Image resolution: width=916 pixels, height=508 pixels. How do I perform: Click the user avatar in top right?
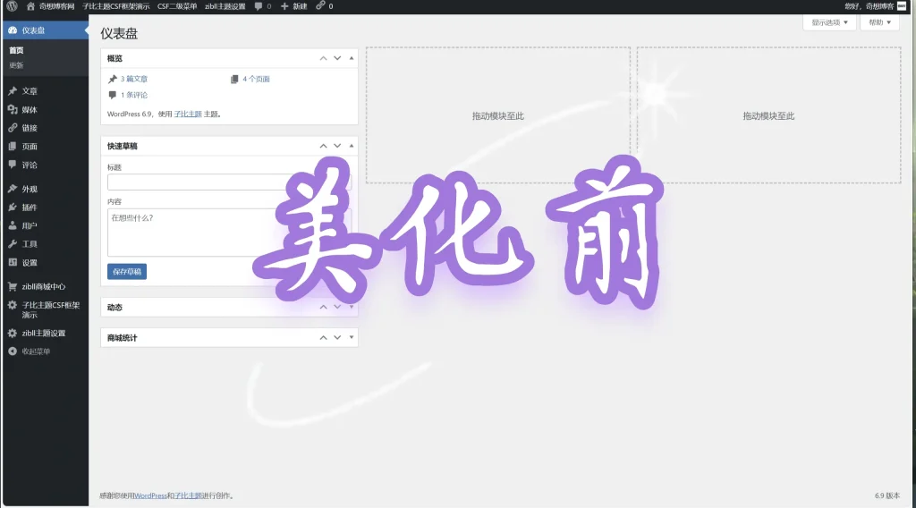click(x=902, y=6)
